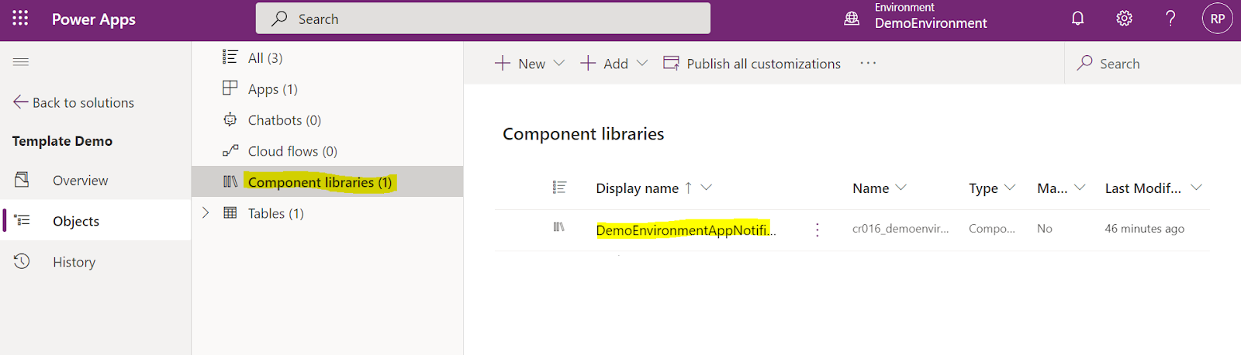This screenshot has height=355, width=1241.
Task: Click the 46 minutes ago cell
Action: click(1144, 229)
